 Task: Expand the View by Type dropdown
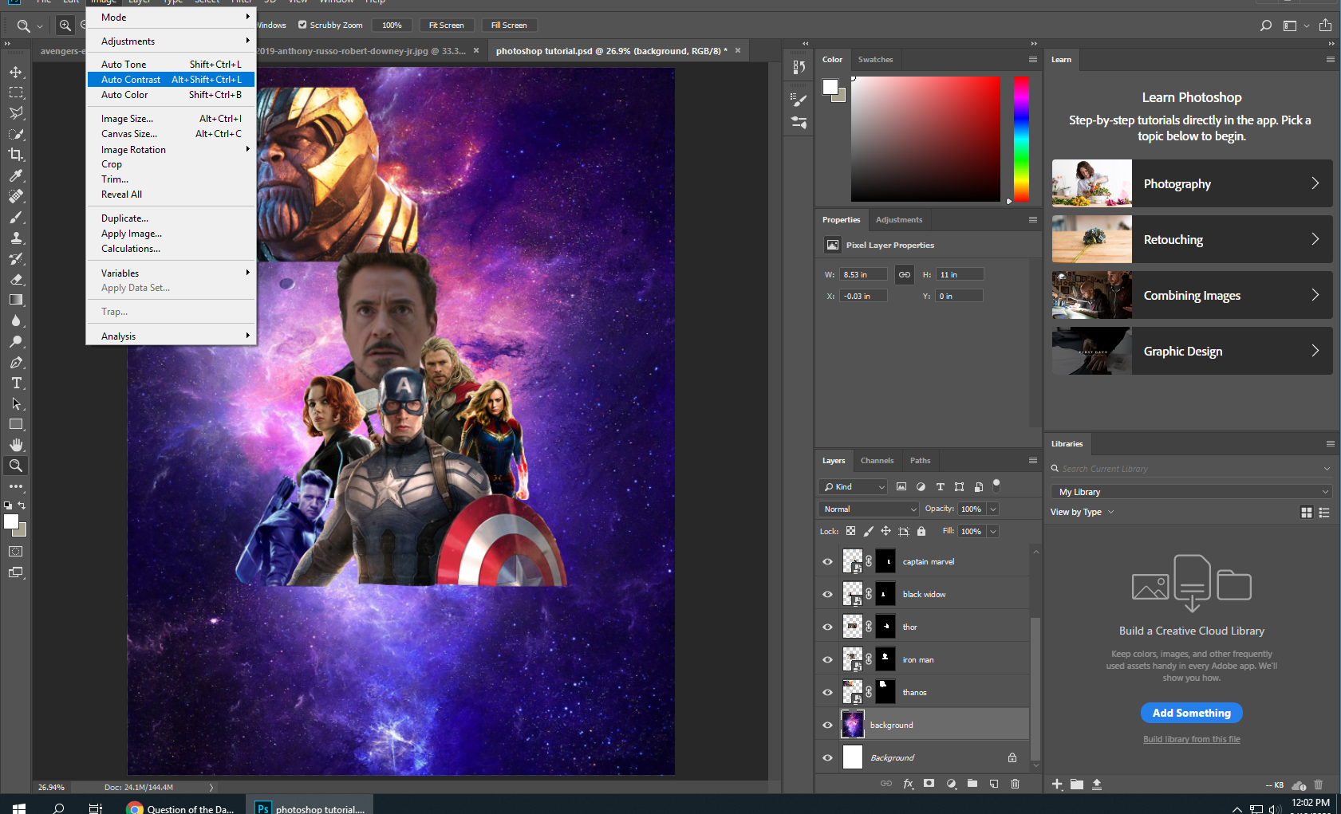(1083, 512)
